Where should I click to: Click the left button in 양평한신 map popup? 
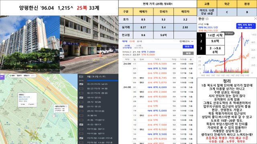(23, 104)
